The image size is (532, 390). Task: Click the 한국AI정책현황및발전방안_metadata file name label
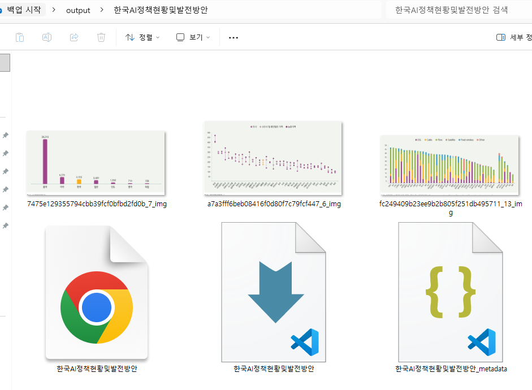tap(451, 369)
